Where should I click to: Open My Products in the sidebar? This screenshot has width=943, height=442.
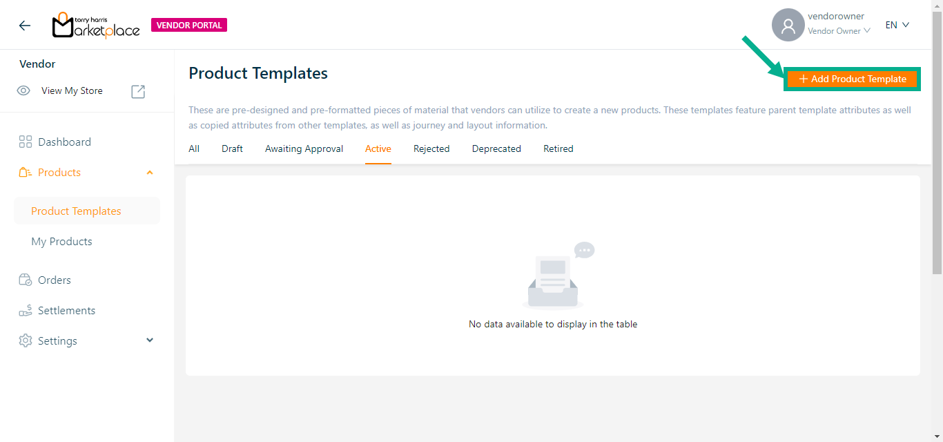(61, 242)
